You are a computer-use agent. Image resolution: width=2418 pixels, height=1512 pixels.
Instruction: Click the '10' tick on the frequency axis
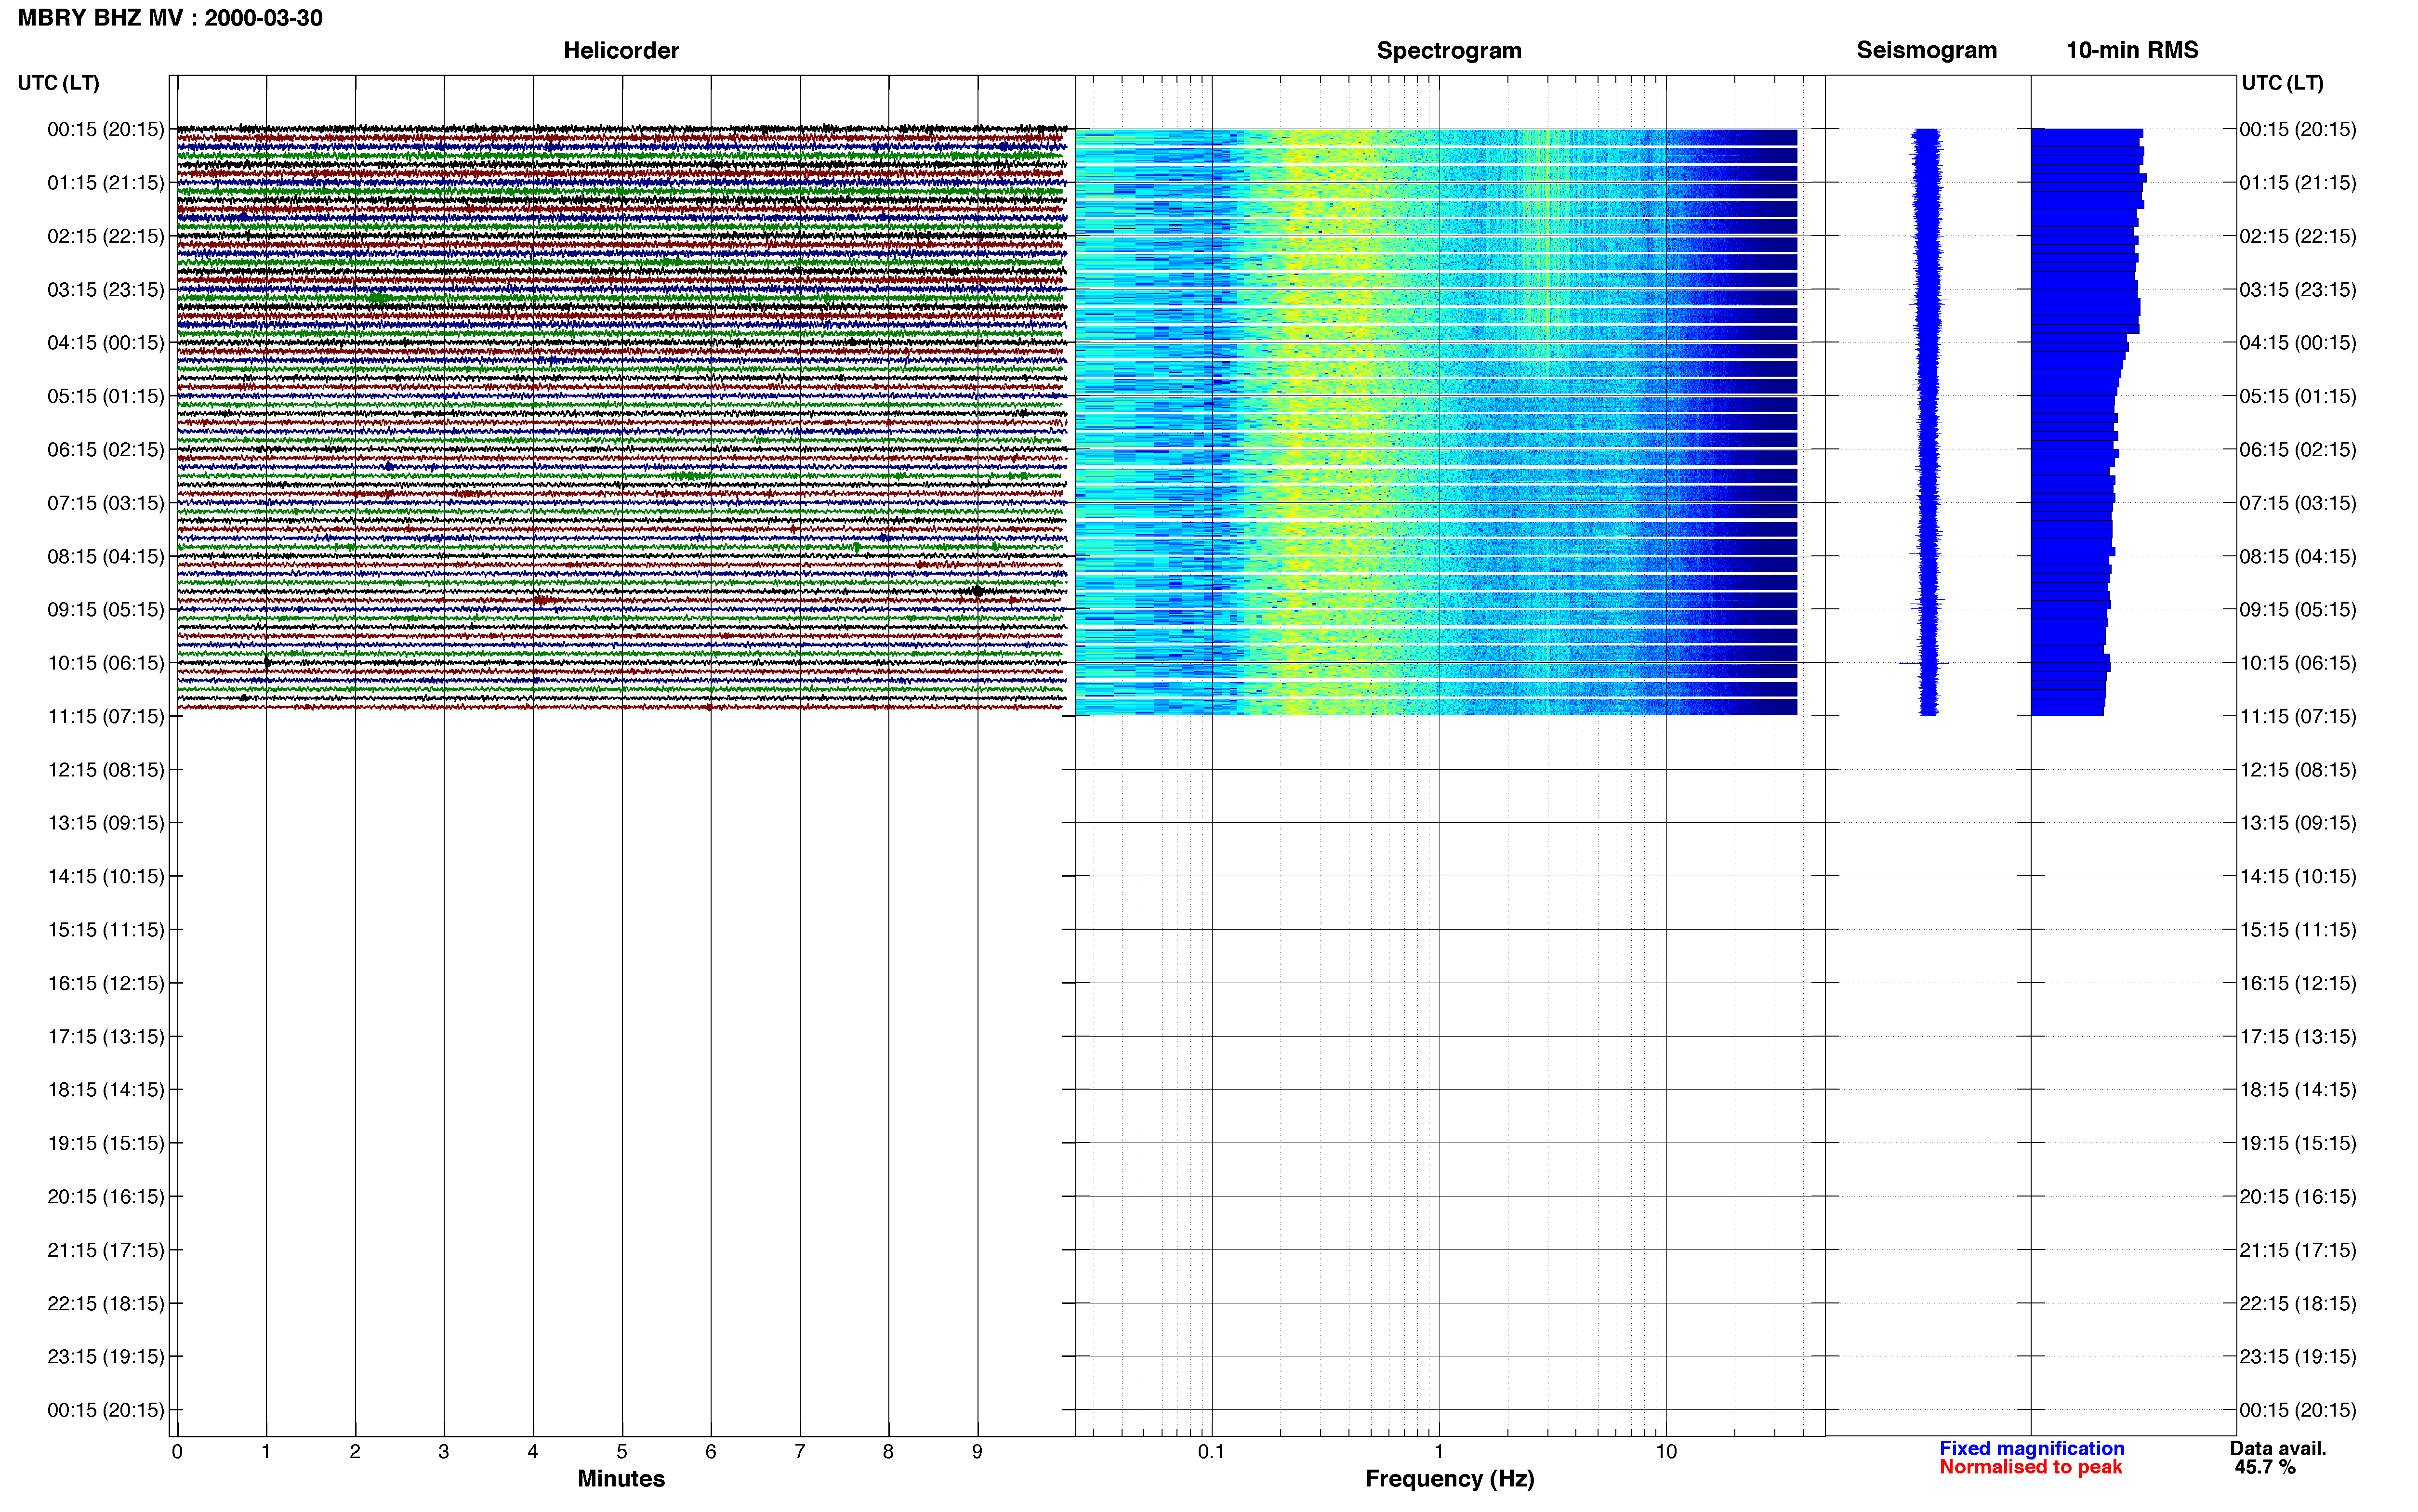click(x=1666, y=1452)
